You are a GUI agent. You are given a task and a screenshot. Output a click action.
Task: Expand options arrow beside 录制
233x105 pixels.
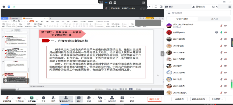[93, 99]
